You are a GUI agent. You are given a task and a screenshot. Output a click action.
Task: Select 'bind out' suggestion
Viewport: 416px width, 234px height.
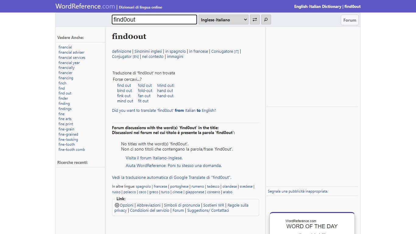125,91
